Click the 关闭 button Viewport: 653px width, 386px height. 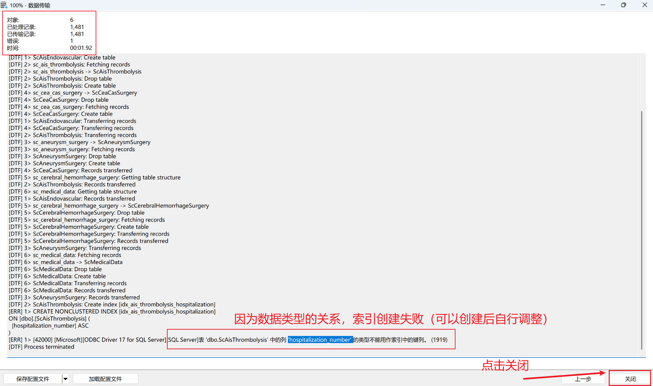pyautogui.click(x=630, y=379)
